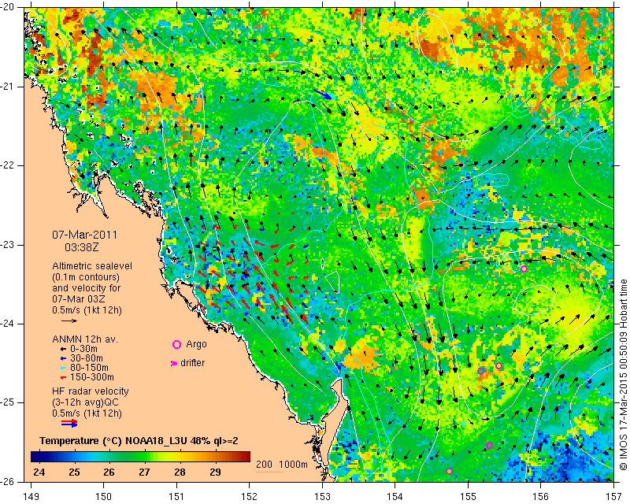
Task: Click latitude axis label '-21'
Action: tap(9, 87)
